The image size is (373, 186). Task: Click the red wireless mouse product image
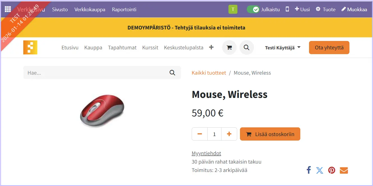click(x=102, y=111)
